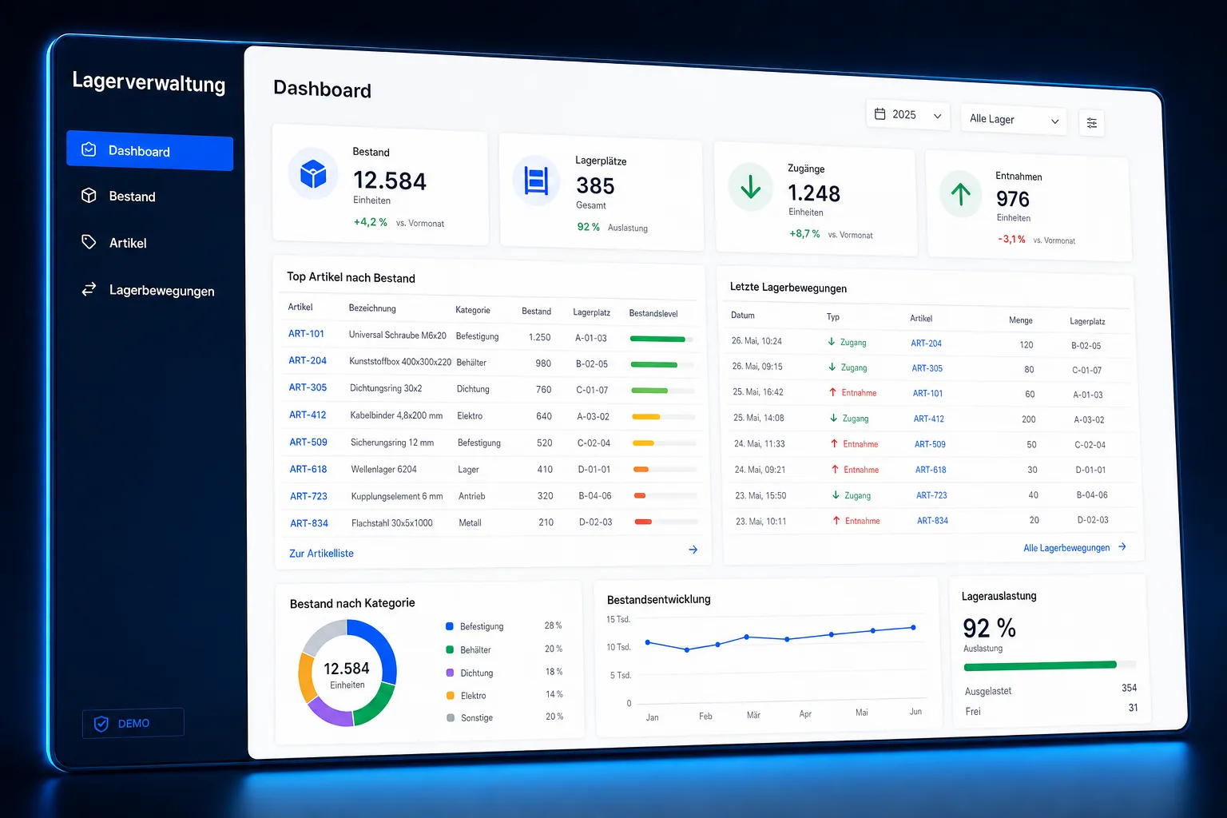Click the green up-arrow icon on Entnahmen card
Screen dimensions: 1227x818
click(x=961, y=194)
